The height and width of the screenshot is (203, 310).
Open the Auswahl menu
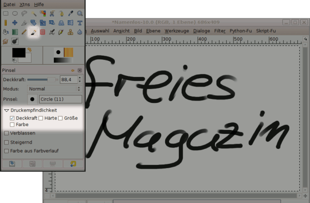click(x=100, y=31)
